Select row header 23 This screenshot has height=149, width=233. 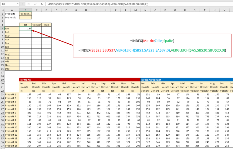click(x=2, y=94)
